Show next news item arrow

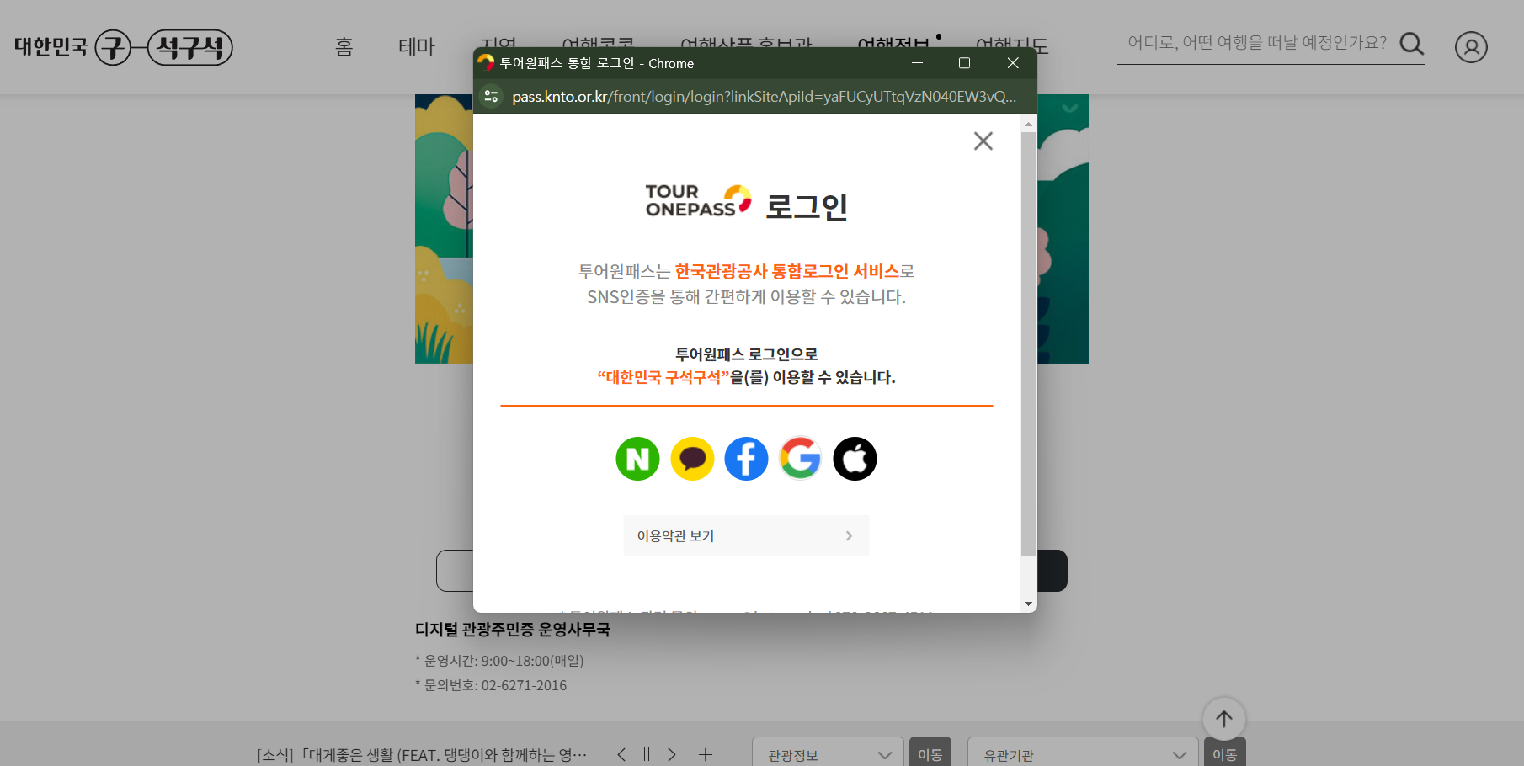[672, 755]
